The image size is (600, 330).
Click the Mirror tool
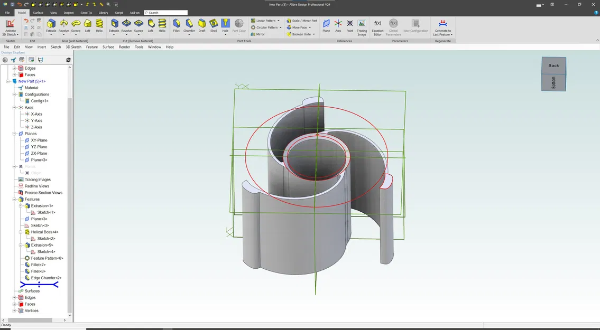coord(257,34)
